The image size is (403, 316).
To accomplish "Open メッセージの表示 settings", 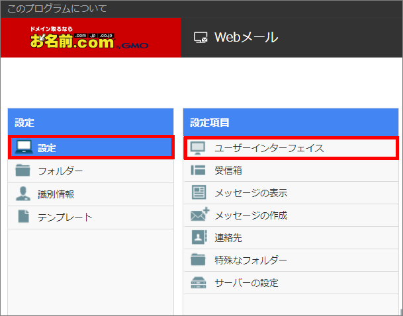I will tap(291, 193).
